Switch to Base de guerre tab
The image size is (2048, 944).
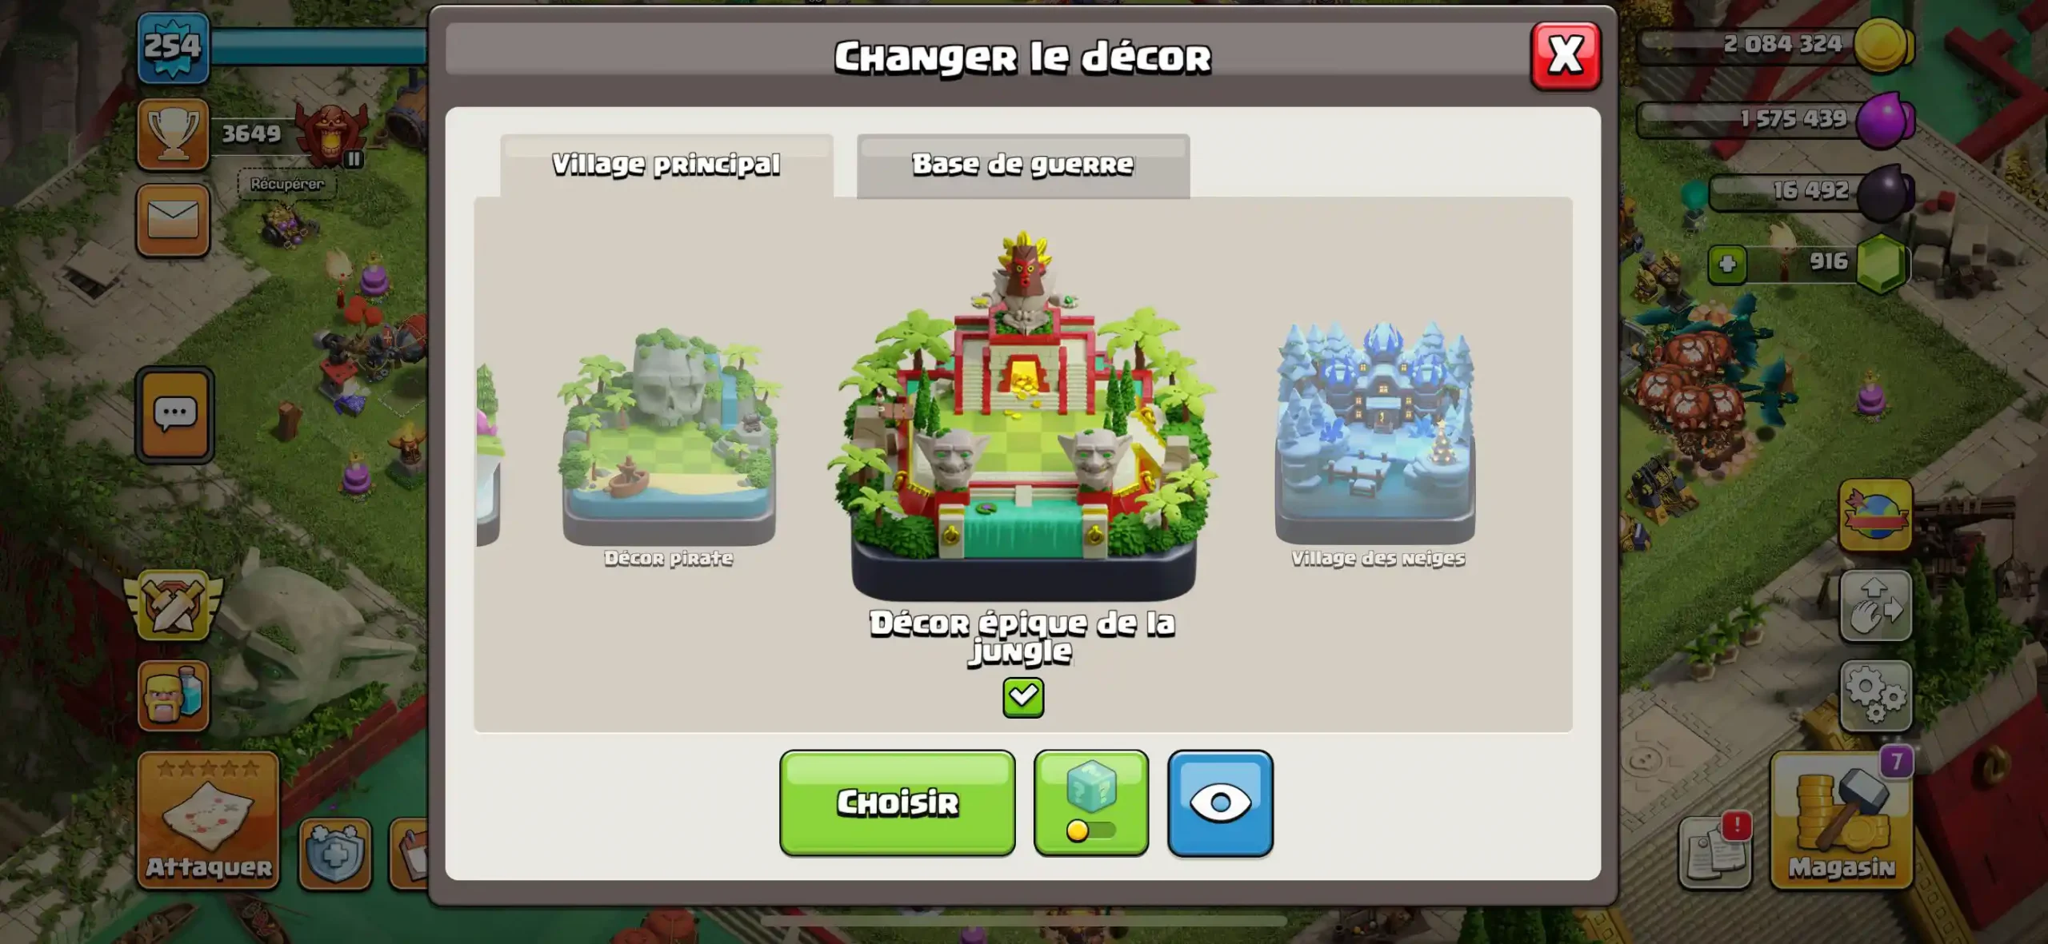click(x=1023, y=165)
